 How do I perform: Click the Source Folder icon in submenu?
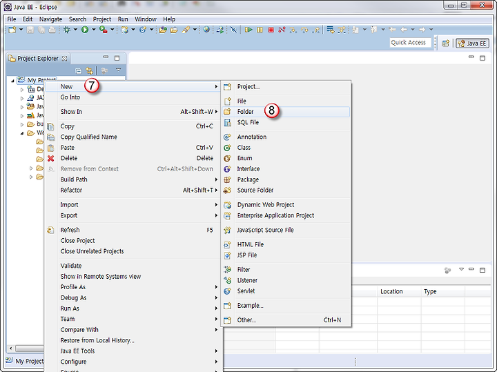227,190
